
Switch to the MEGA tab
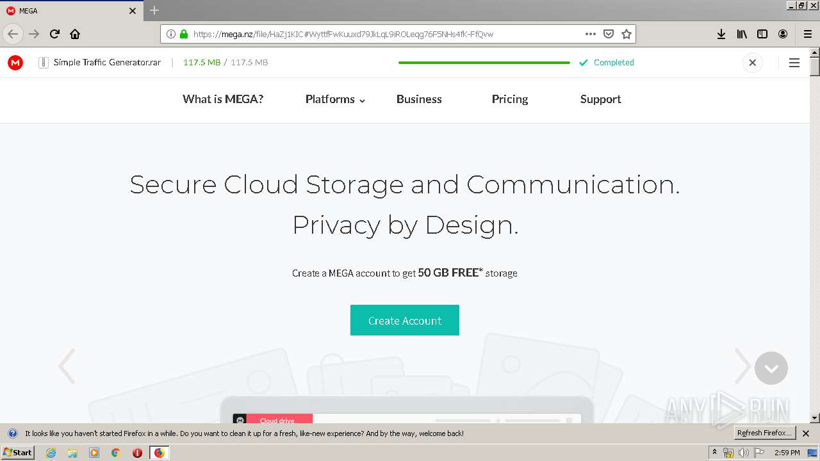tap(70, 11)
